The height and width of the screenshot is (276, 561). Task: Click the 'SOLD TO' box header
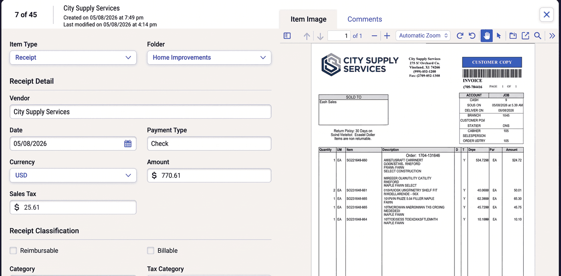[x=353, y=97]
